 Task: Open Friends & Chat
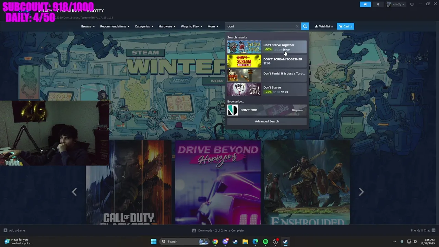tap(423, 231)
